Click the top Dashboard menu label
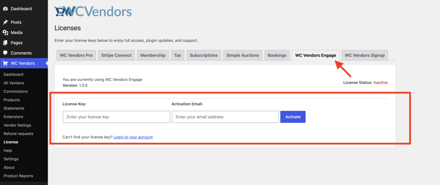 click(21, 9)
